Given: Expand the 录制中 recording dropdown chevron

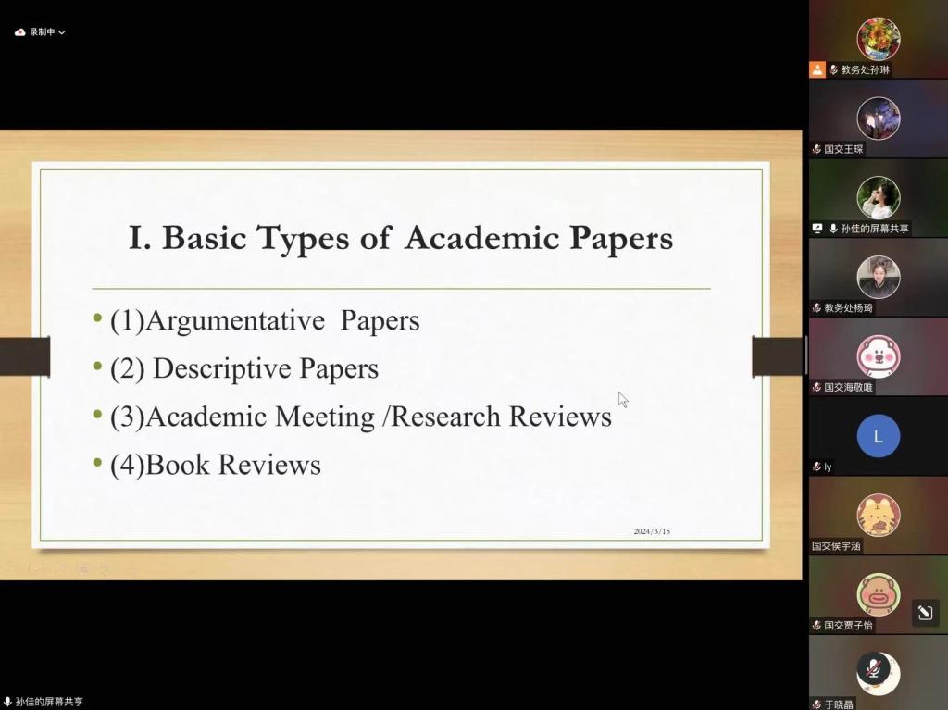Looking at the screenshot, I should click(62, 32).
